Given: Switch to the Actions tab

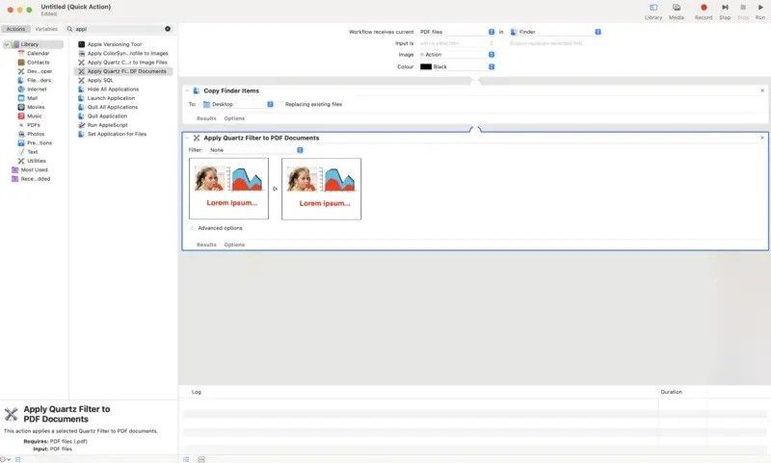Looking at the screenshot, I should click(15, 29).
